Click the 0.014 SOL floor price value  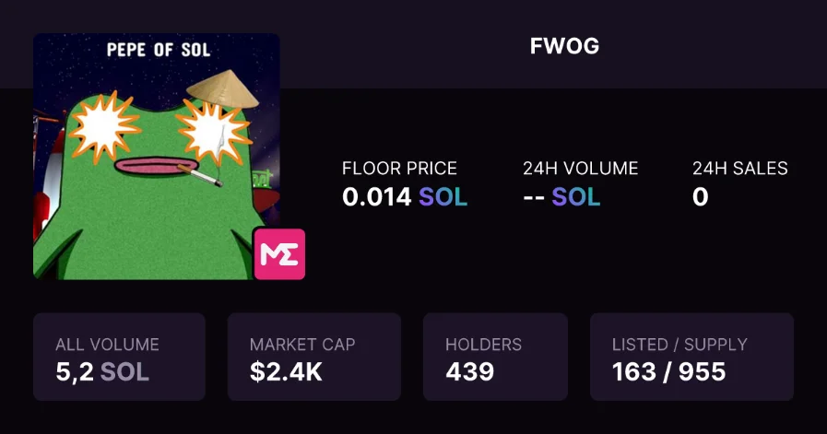tap(405, 197)
